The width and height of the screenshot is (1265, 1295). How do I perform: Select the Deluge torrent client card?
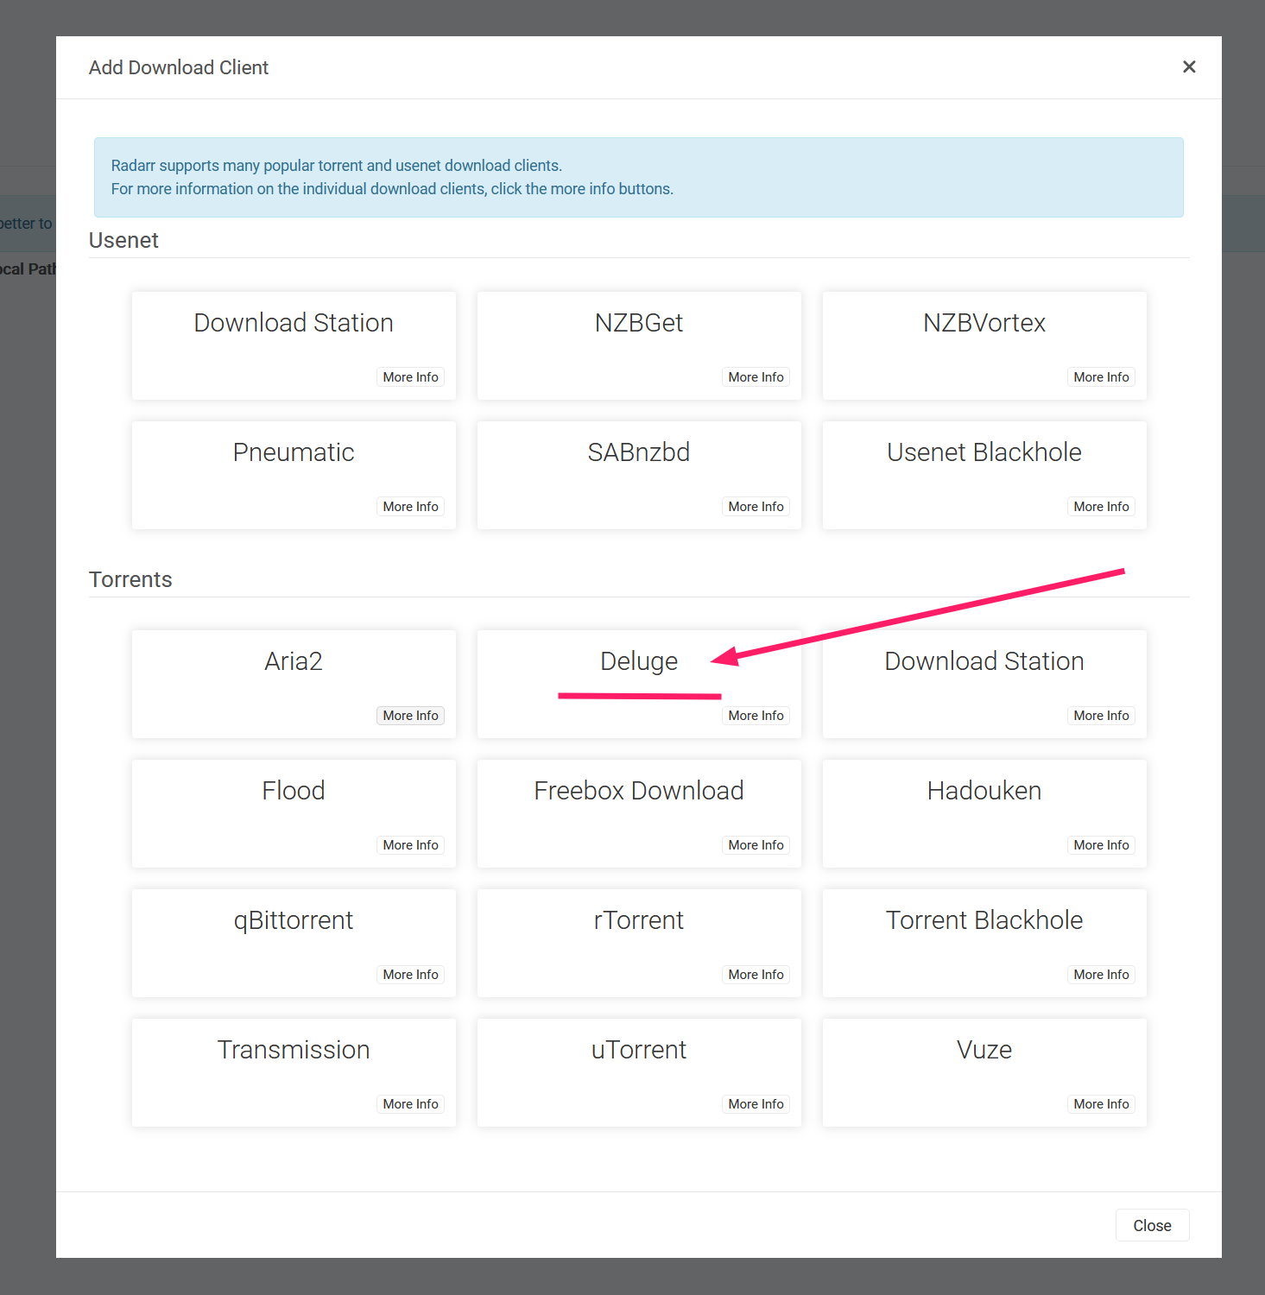tap(638, 662)
